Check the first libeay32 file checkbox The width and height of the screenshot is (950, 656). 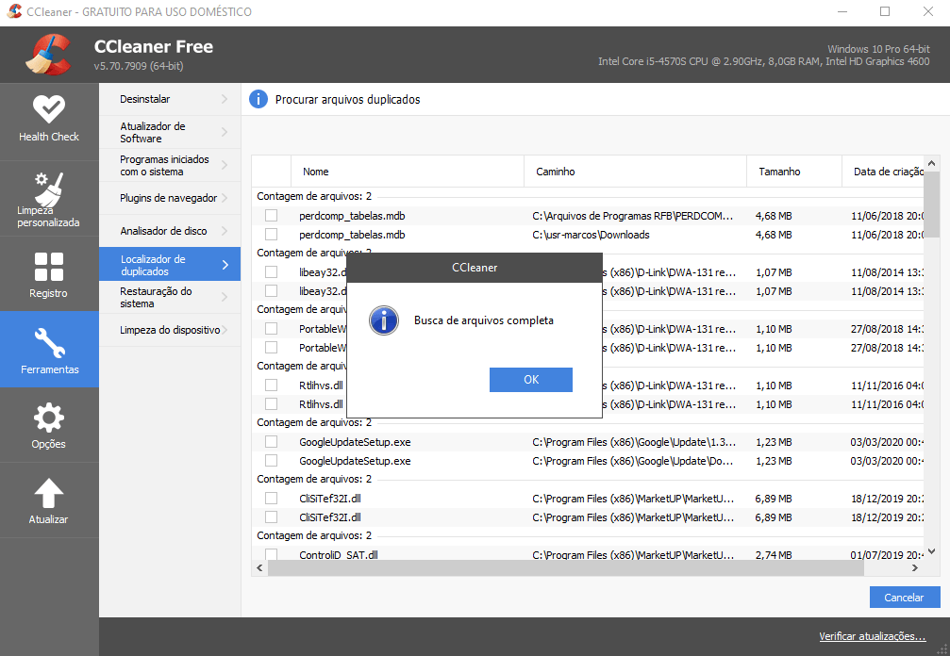(x=272, y=272)
